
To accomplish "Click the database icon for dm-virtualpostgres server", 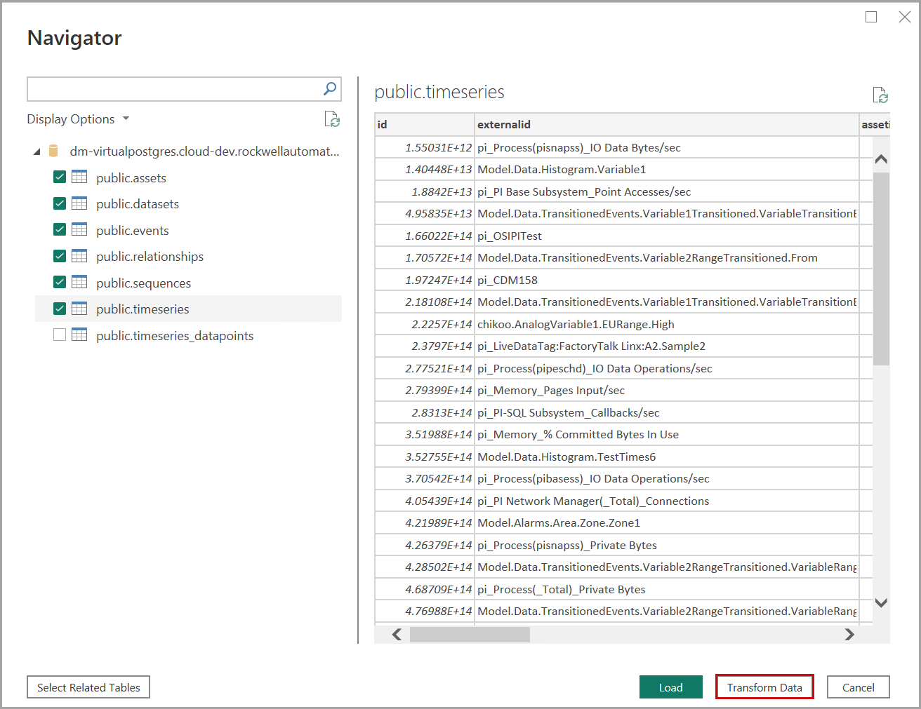I will click(x=53, y=151).
